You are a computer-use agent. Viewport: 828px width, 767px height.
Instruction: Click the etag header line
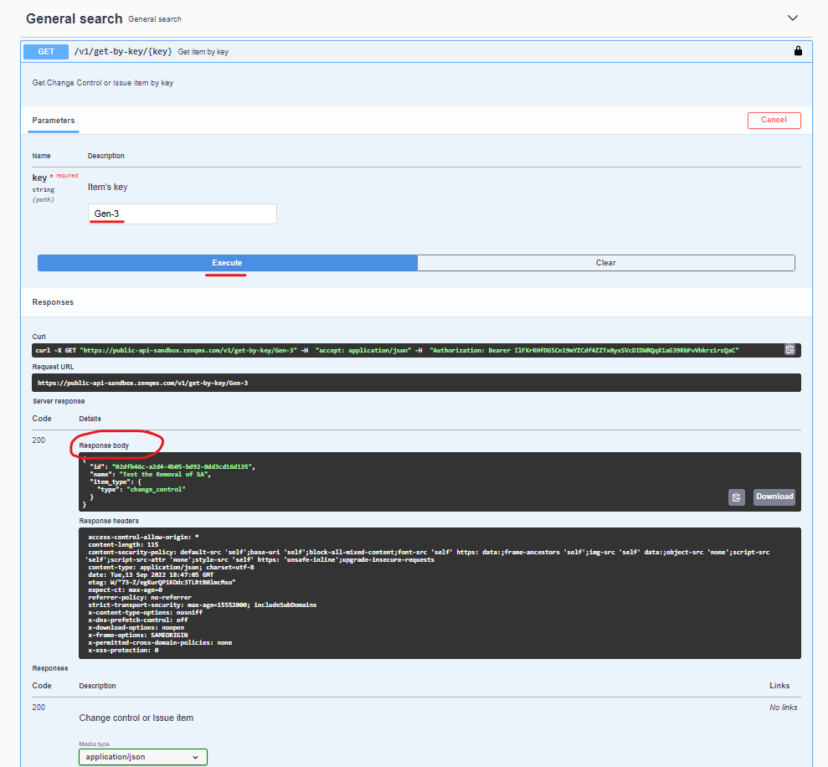162,582
